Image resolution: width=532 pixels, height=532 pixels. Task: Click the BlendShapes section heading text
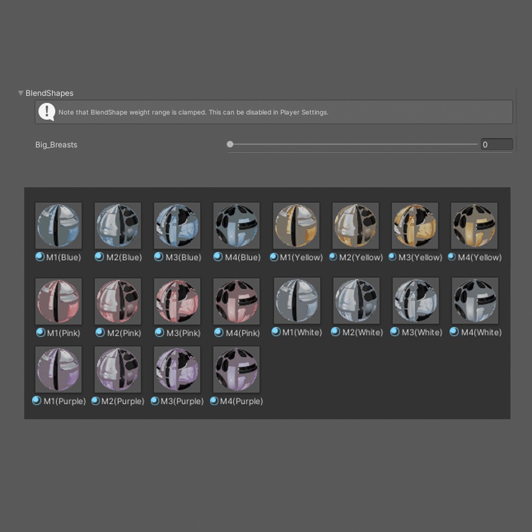tap(49, 93)
